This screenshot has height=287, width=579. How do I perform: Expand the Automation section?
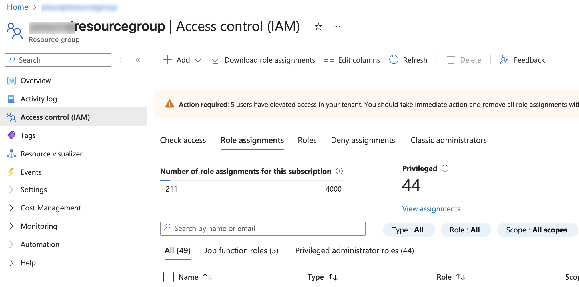tap(11, 244)
